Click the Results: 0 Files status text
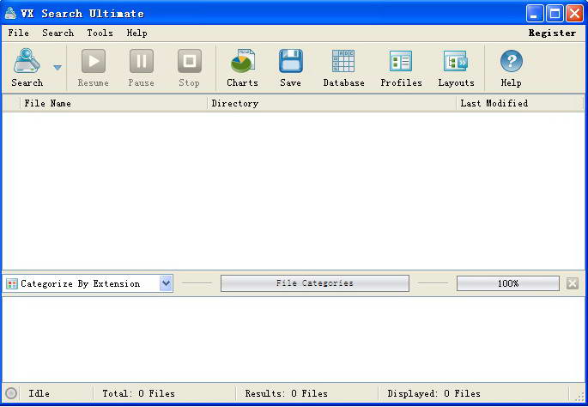This screenshot has height=407, width=588. coord(287,393)
